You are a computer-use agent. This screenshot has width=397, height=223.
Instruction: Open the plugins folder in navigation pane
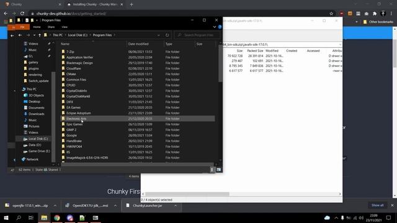click(33, 69)
